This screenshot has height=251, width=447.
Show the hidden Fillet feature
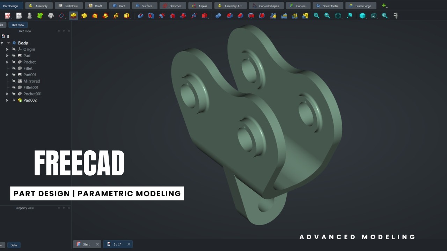pos(14,68)
